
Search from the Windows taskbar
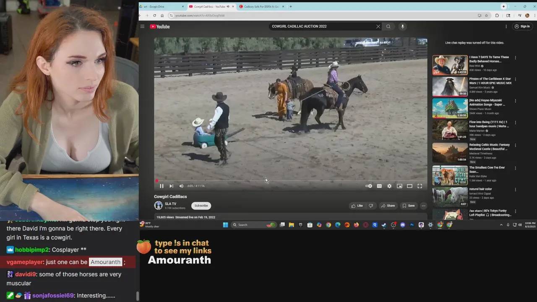pyautogui.click(x=254, y=225)
